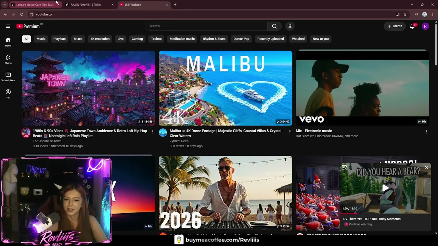Select the All filter chip
This screenshot has height=246, width=438.
point(26,39)
